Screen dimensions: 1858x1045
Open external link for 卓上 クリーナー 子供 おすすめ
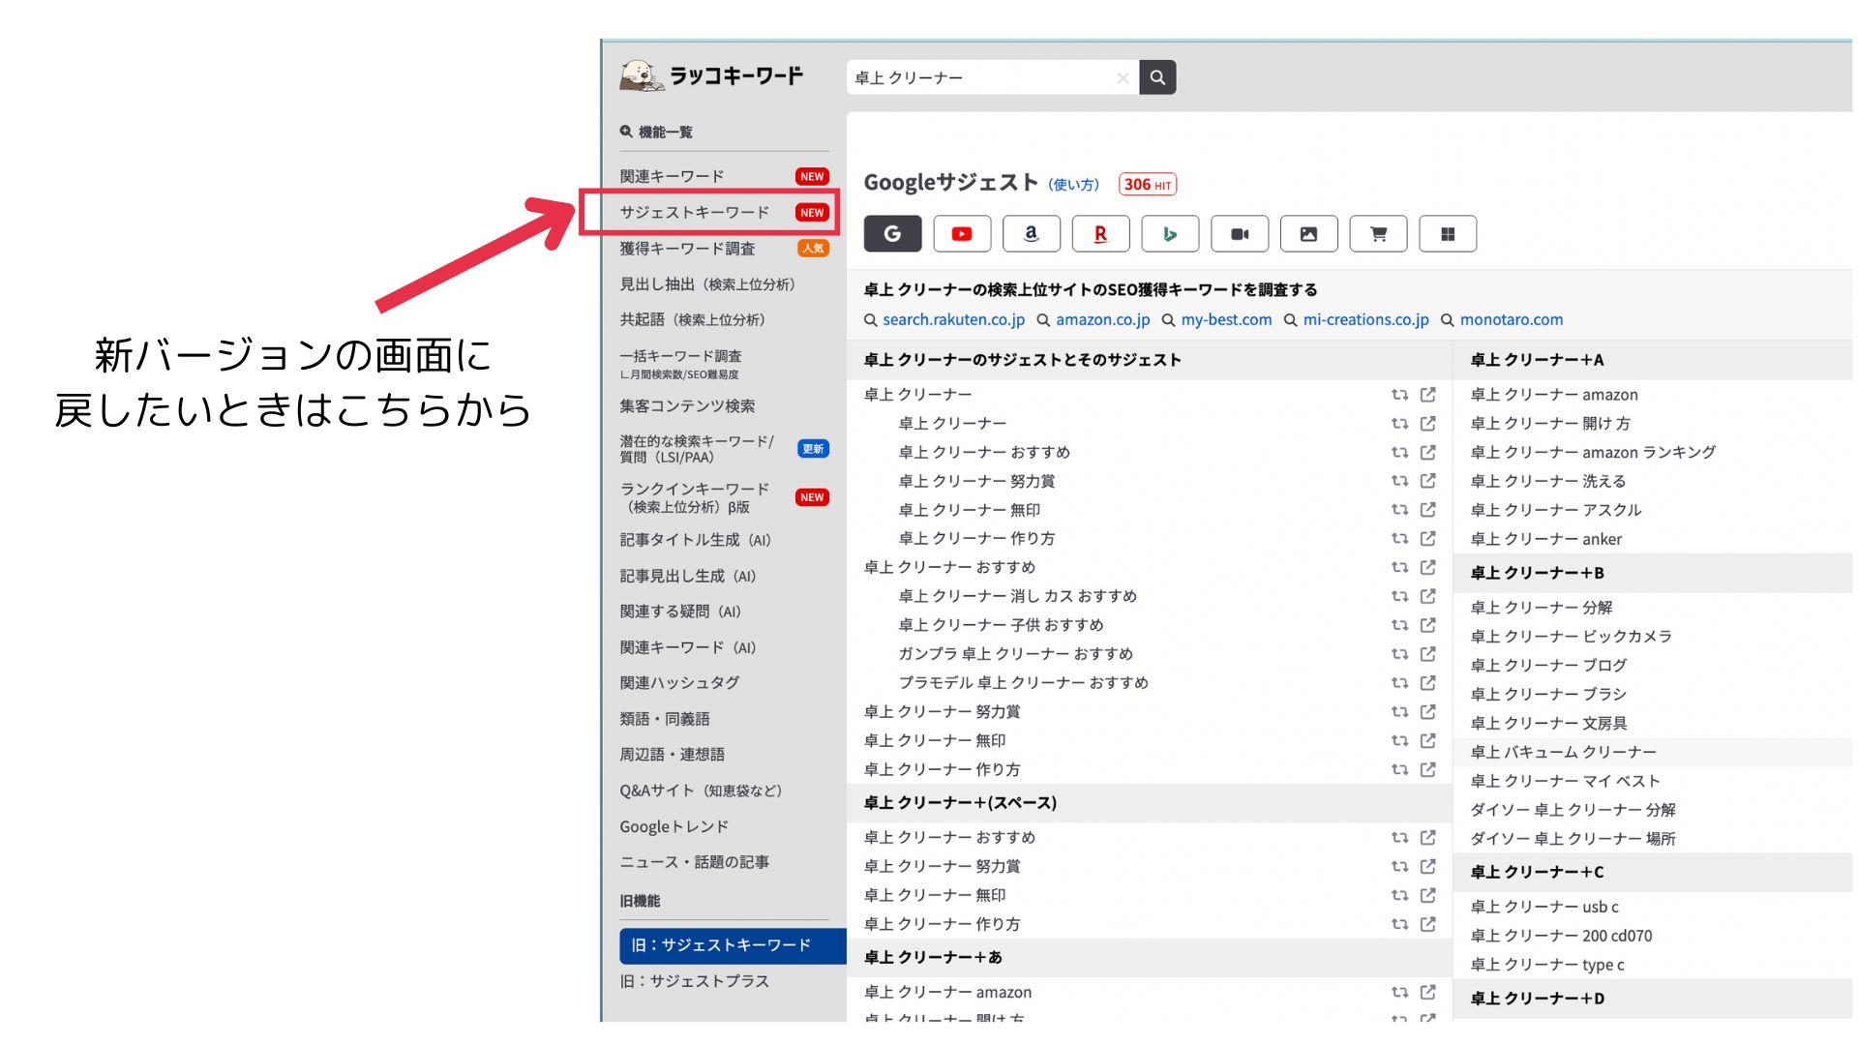pos(1428,625)
